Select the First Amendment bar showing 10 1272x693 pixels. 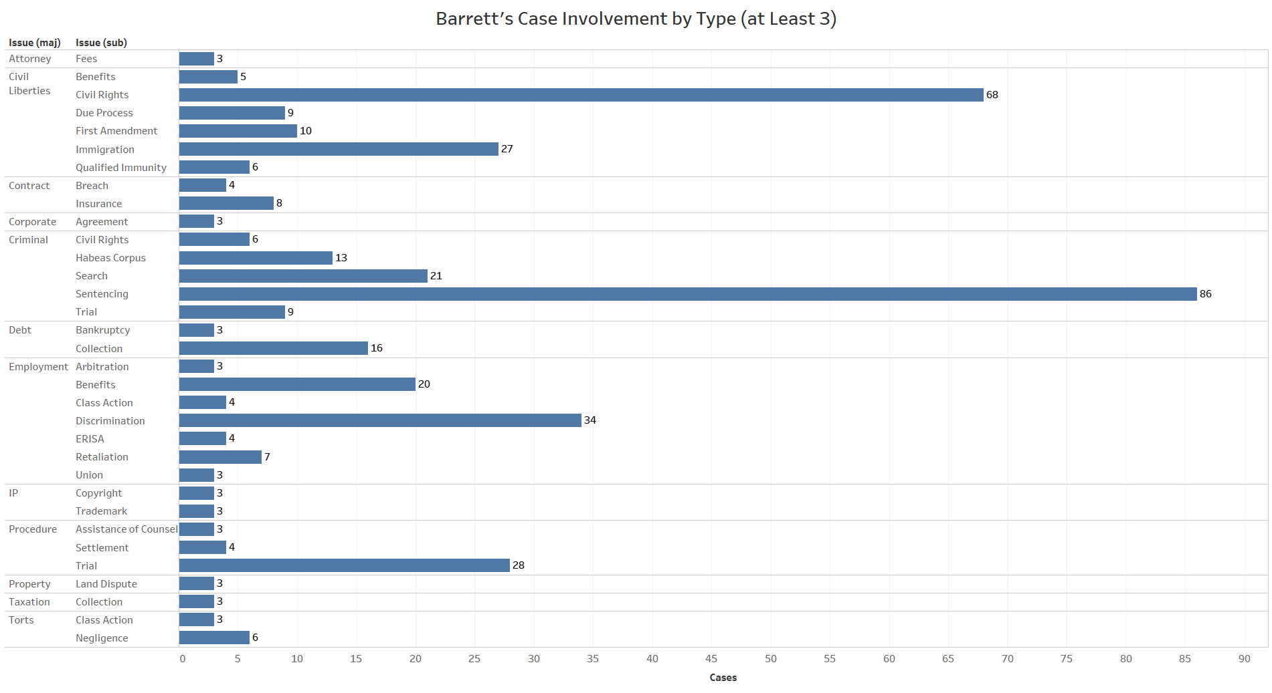pyautogui.click(x=238, y=131)
